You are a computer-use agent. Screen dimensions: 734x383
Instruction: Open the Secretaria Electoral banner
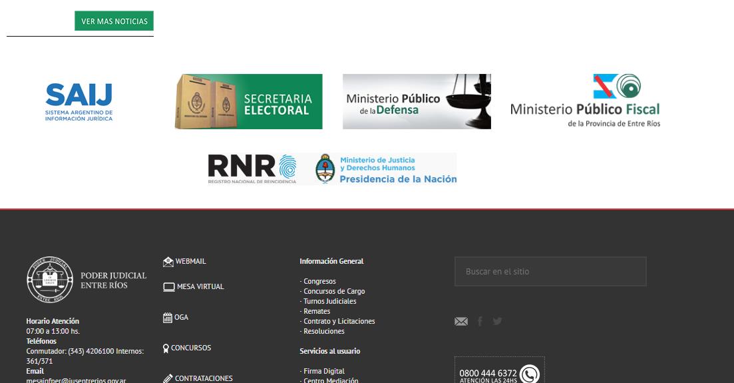(x=249, y=101)
